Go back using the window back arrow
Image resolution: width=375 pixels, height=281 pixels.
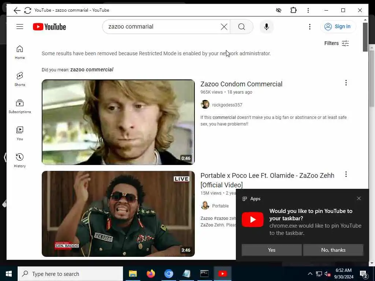click(17, 10)
